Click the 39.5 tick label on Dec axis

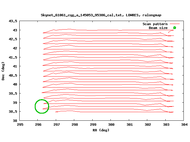click(x=13, y=93)
